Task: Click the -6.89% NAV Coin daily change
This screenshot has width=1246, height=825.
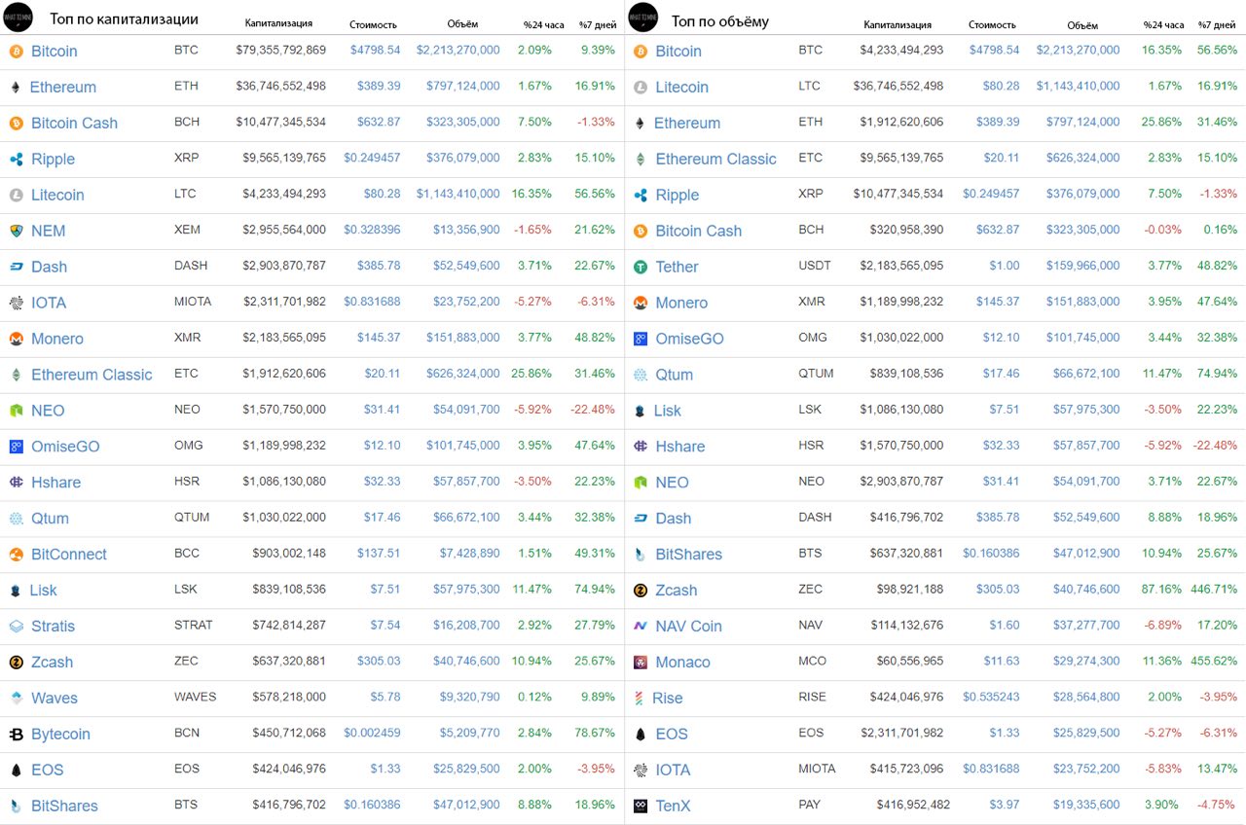Action: [1163, 626]
